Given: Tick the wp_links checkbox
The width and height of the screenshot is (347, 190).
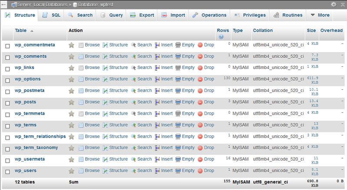Looking at the screenshot, I should click(x=7, y=69).
